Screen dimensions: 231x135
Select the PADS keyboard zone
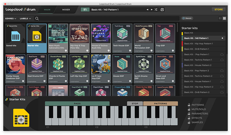pyautogui.click(x=77, y=103)
